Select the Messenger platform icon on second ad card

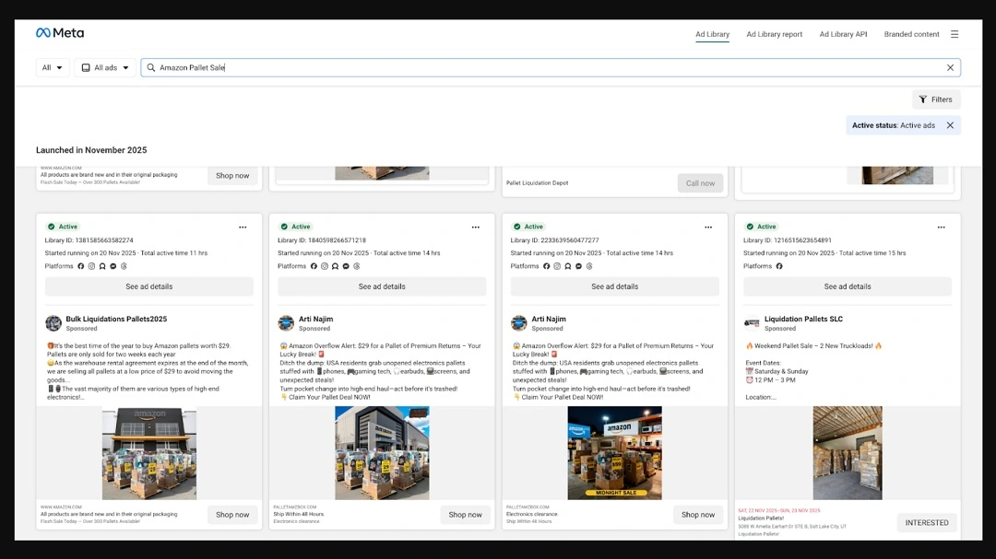coord(345,265)
